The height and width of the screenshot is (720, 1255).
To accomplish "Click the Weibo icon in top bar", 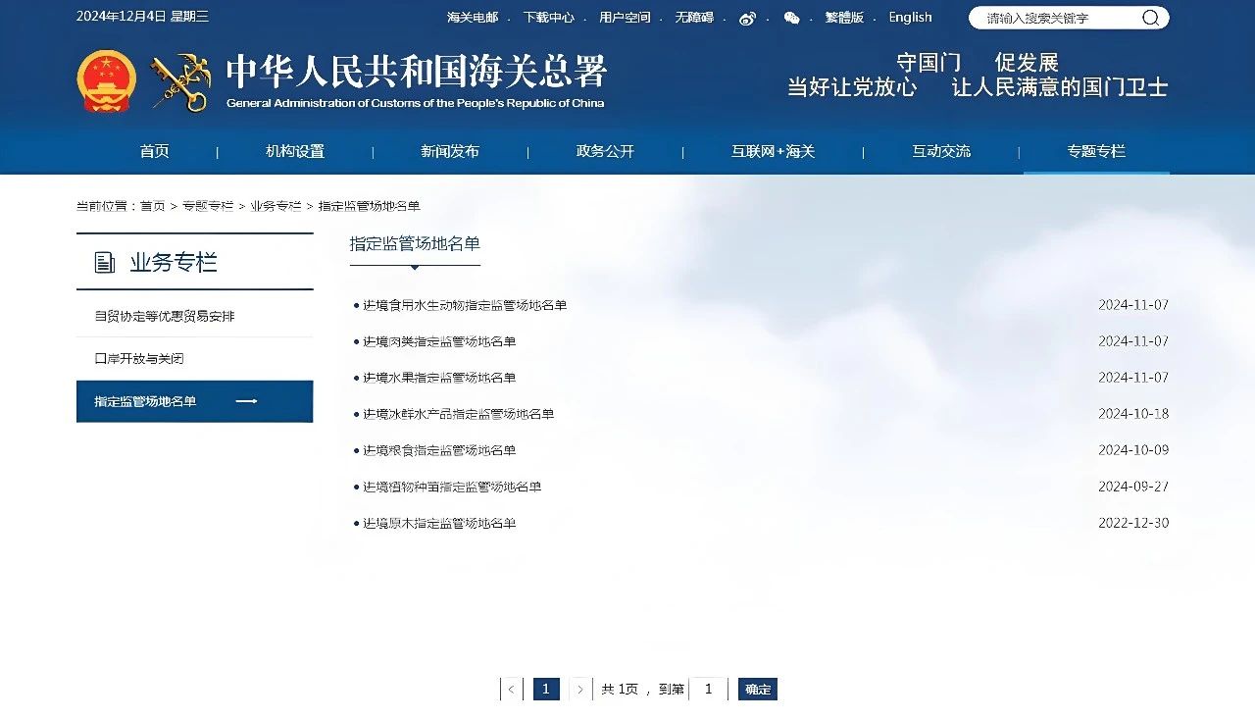I will [747, 19].
